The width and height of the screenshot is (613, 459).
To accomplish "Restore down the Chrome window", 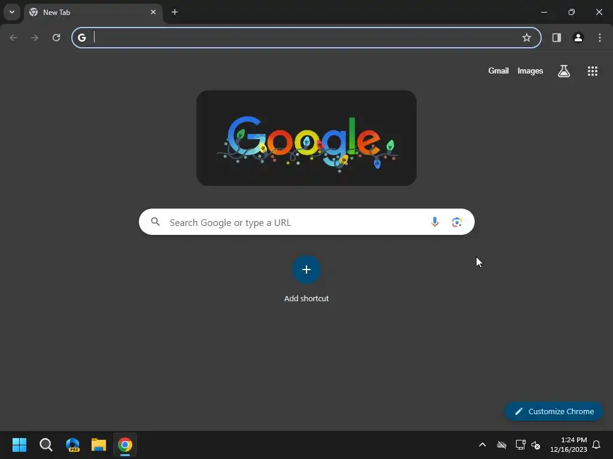I will click(x=572, y=12).
